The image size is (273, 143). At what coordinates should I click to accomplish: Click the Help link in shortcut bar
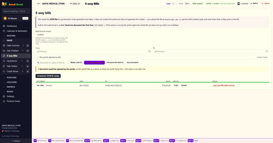pyautogui.click(x=196, y=140)
